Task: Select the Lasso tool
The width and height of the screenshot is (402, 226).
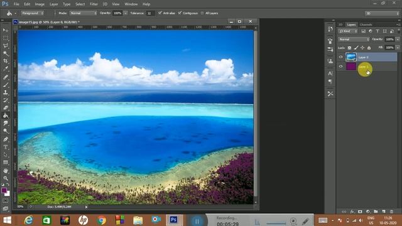Action: (6, 46)
